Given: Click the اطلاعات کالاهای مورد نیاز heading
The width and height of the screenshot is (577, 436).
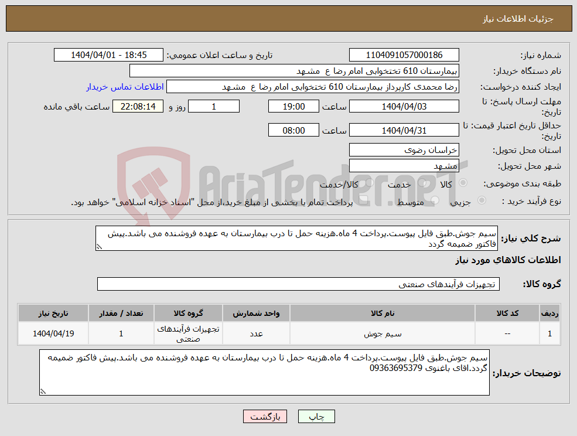Looking at the screenshot, I should pos(508,260).
